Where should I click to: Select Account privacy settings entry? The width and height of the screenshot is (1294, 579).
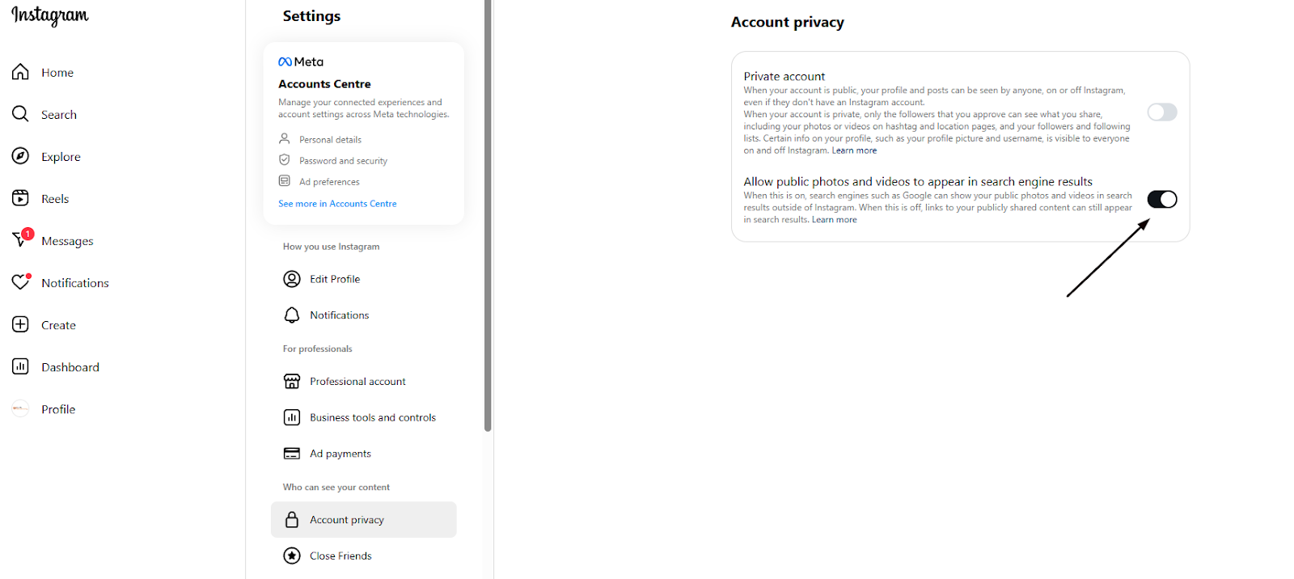point(364,519)
